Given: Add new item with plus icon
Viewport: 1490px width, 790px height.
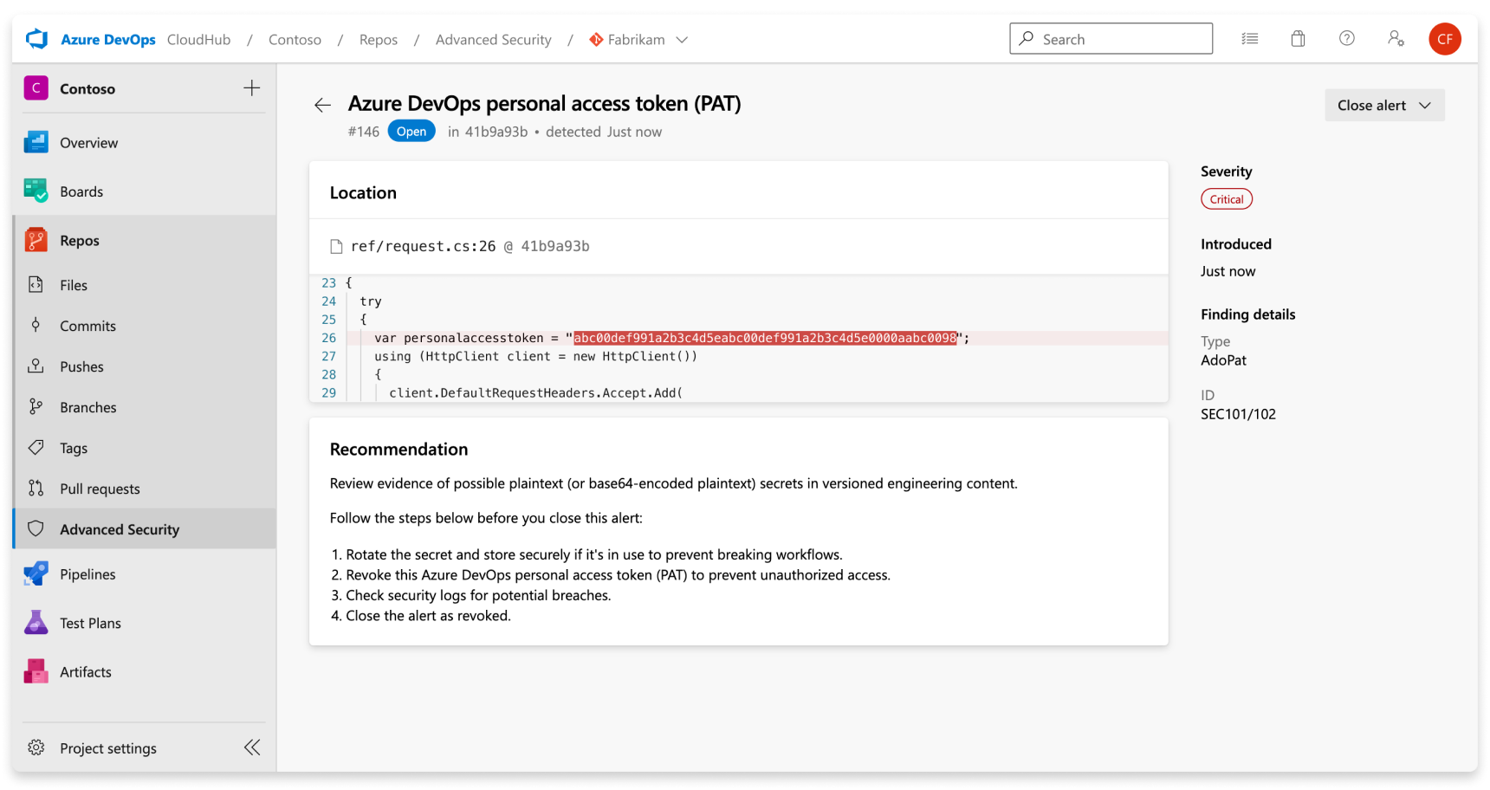Looking at the screenshot, I should [x=251, y=88].
